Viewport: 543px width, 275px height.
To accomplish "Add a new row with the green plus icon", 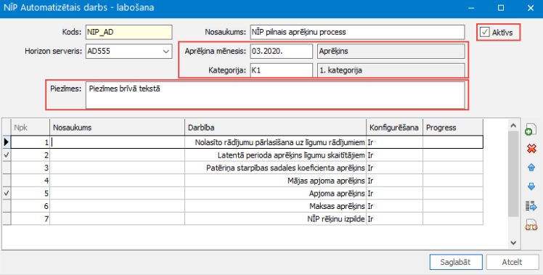I will 531,130.
